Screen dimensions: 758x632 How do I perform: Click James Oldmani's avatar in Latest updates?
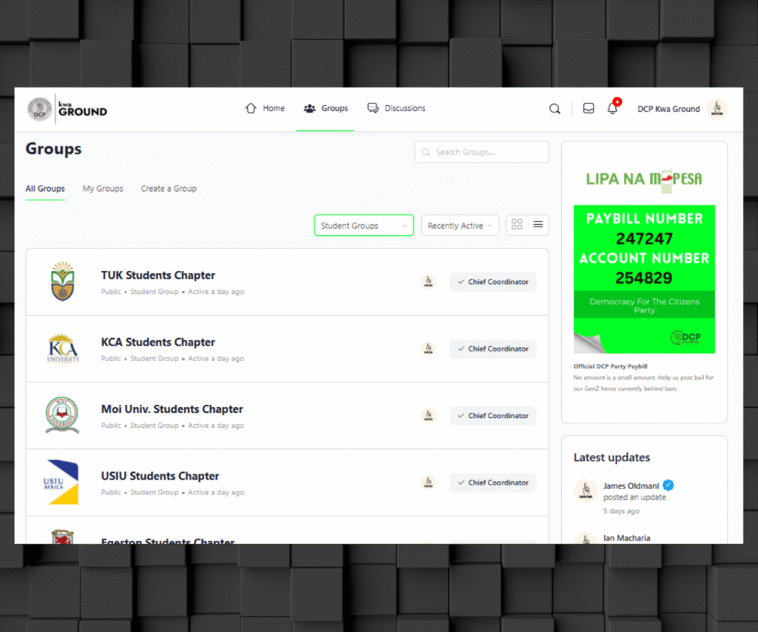click(586, 491)
